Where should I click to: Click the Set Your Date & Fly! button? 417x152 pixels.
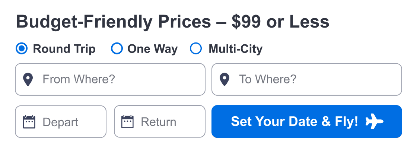[307, 121]
